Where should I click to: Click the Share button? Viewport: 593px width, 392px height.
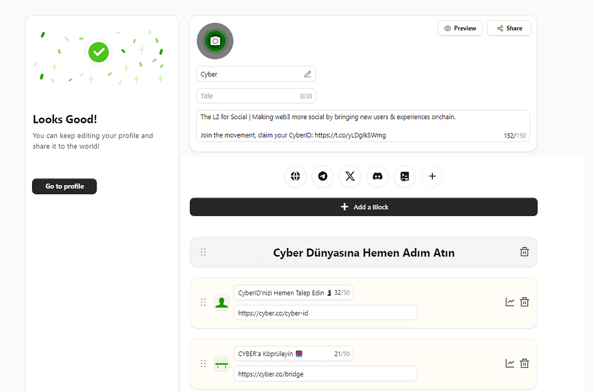point(509,28)
